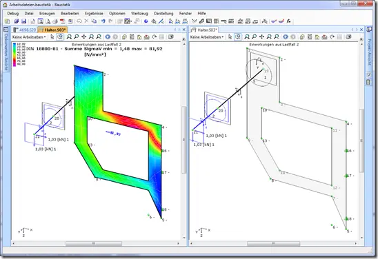Toggle the zoom window mode in right view

tap(238, 37)
